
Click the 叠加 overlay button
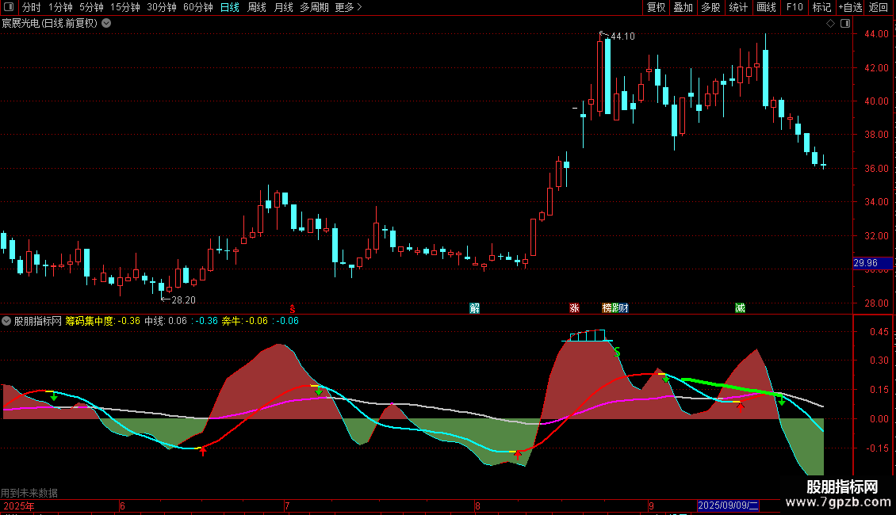(x=683, y=7)
